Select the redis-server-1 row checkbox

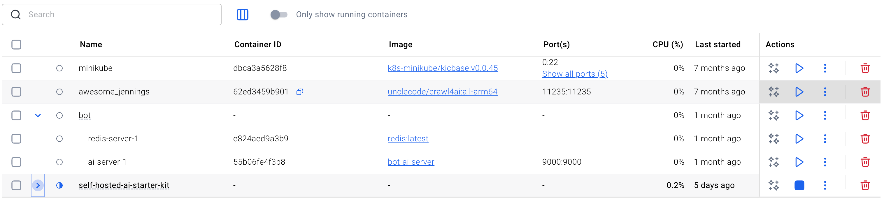click(x=16, y=139)
